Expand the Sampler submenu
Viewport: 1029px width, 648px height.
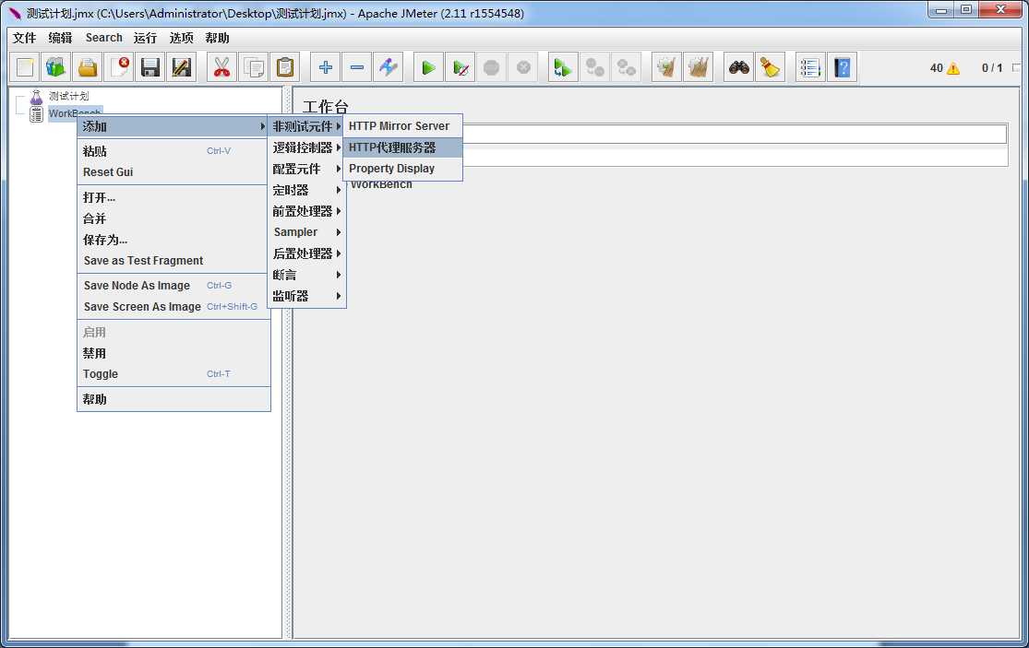[306, 232]
